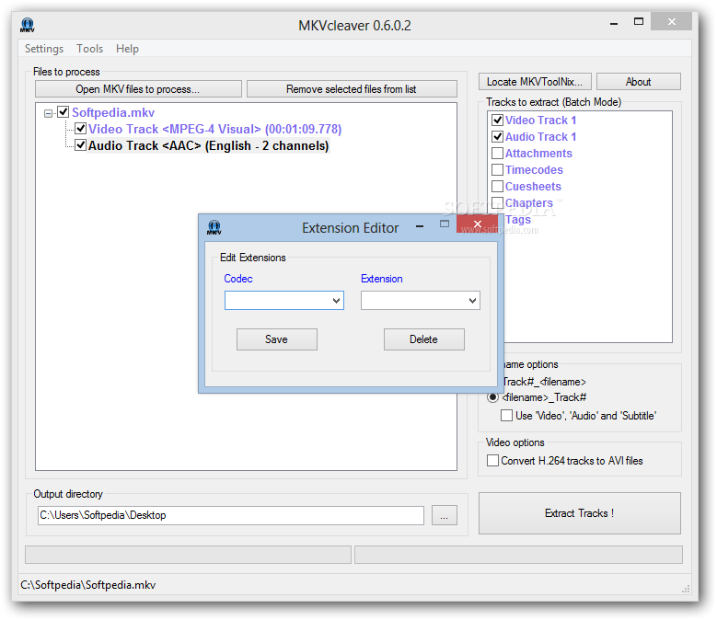The width and height of the screenshot is (717, 620).
Task: Uncheck the Video Track MPEG-4 Visual checkbox
Action: tap(80, 129)
